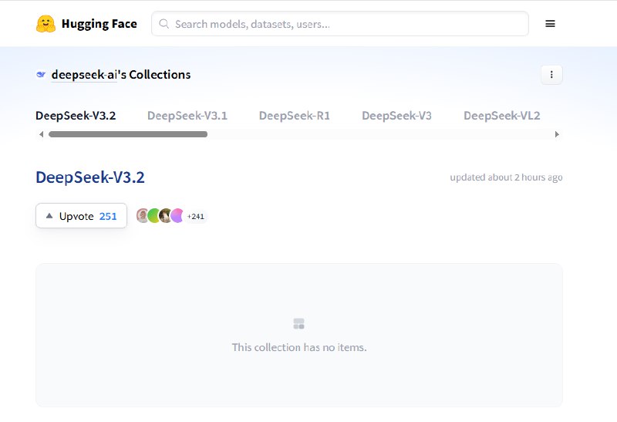Open the deepseek-ai profile link
The image size is (617, 422).
[84, 74]
